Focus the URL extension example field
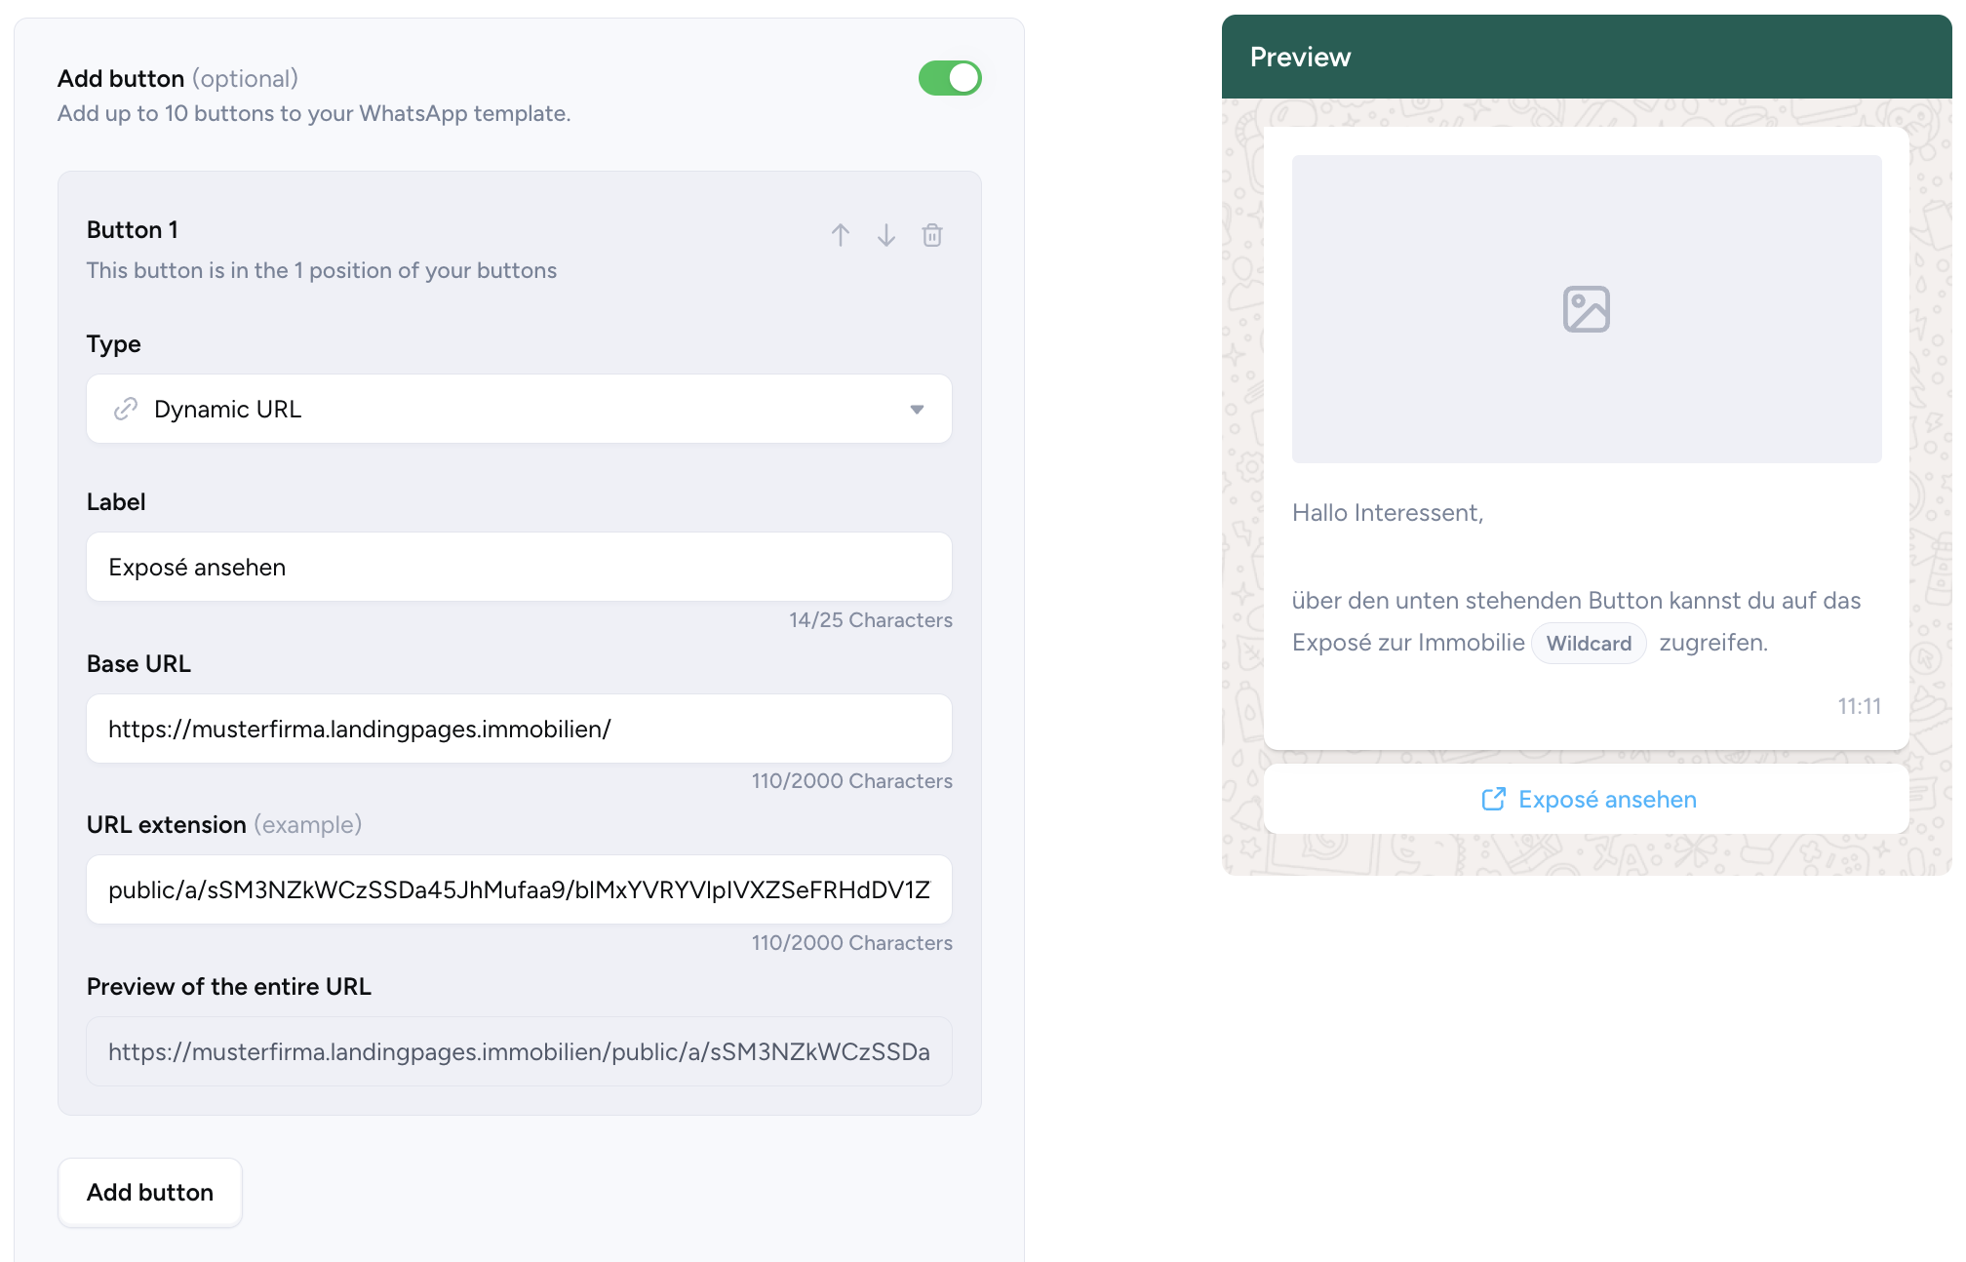The image size is (1966, 1262). click(x=519, y=889)
